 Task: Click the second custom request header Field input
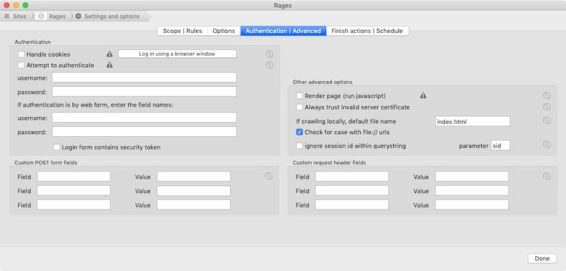coord(352,191)
